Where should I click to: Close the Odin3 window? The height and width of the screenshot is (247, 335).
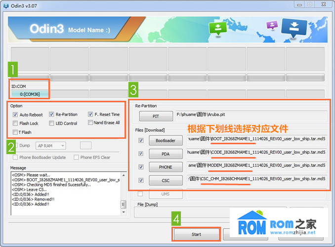[x=324, y=4]
